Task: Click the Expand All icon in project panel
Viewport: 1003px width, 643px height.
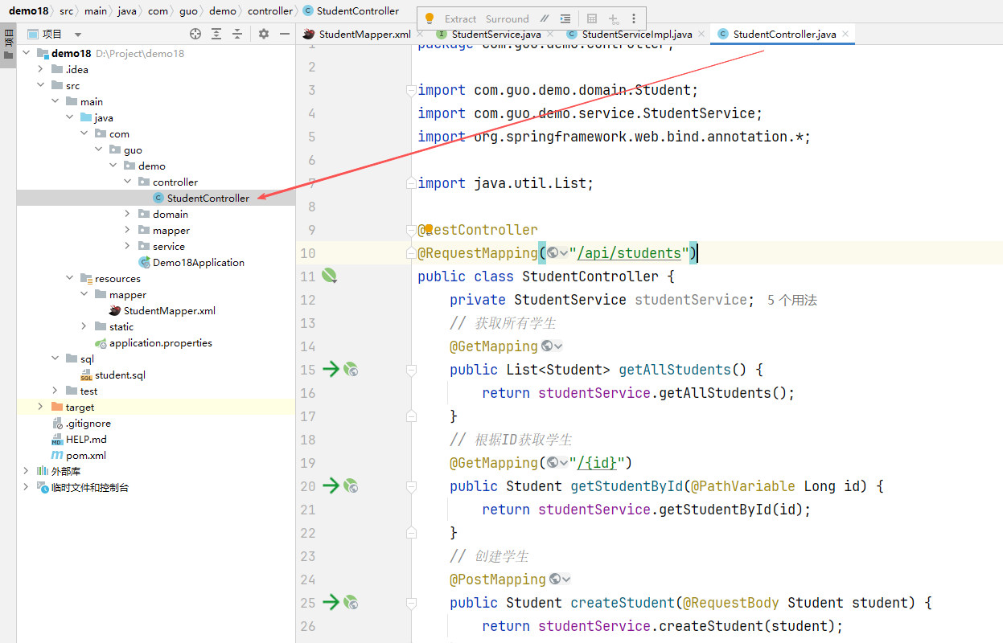Action: pos(216,34)
